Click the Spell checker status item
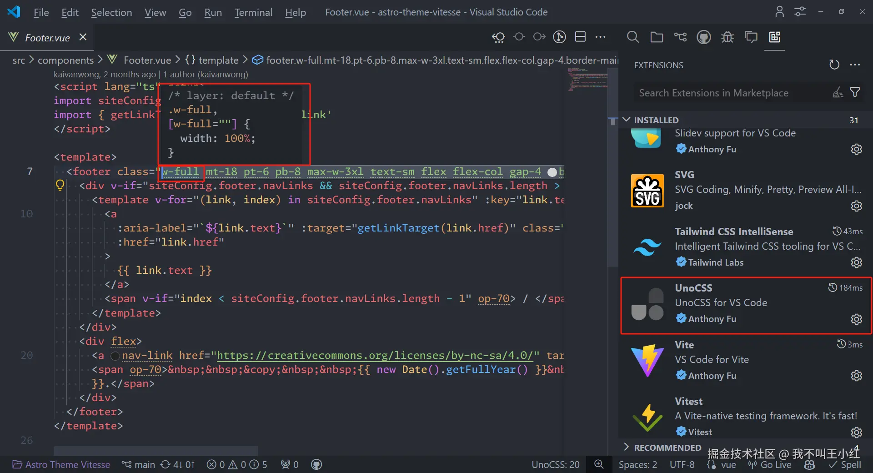Image resolution: width=873 pixels, height=473 pixels. 845,464
